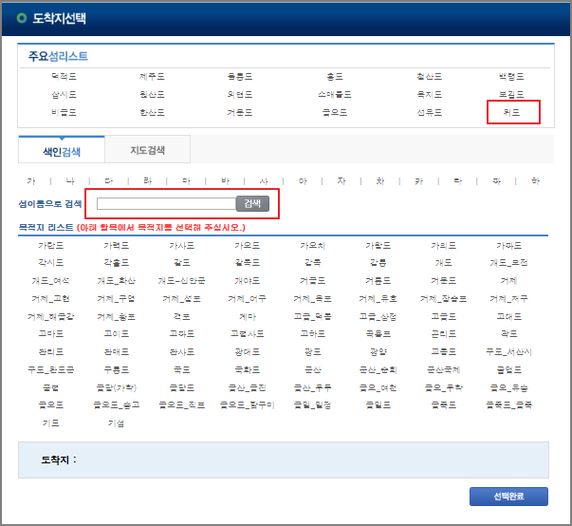Select destination 개야도
Image resolution: width=572 pixels, height=526 pixels.
(248, 281)
